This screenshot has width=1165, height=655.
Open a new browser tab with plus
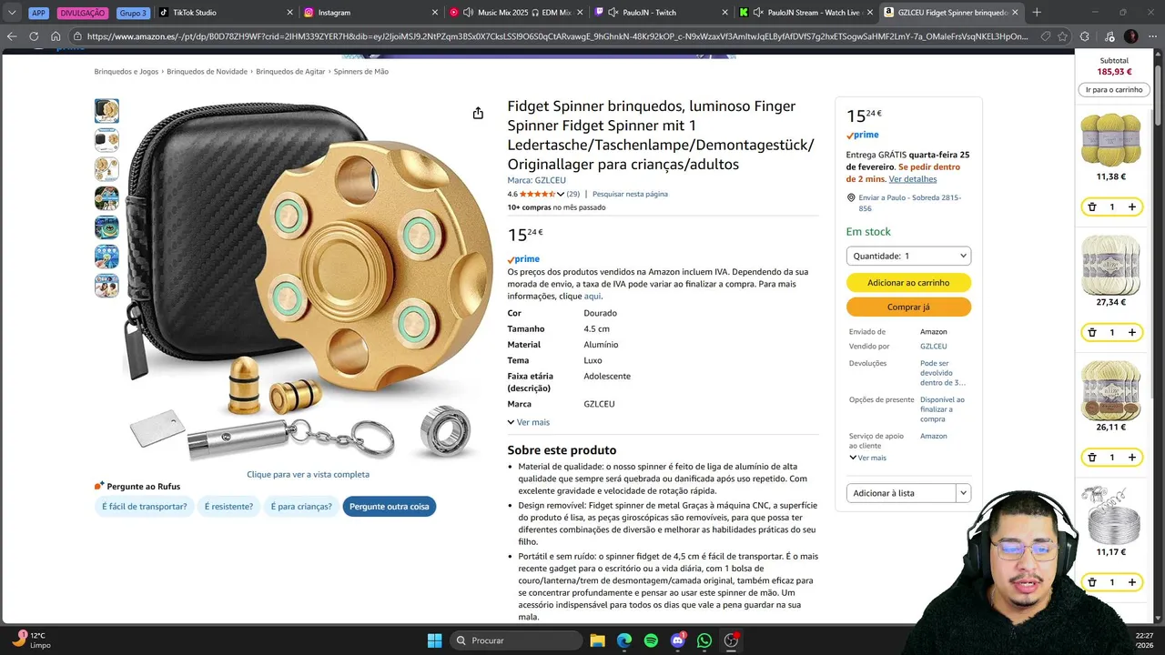1037,13
